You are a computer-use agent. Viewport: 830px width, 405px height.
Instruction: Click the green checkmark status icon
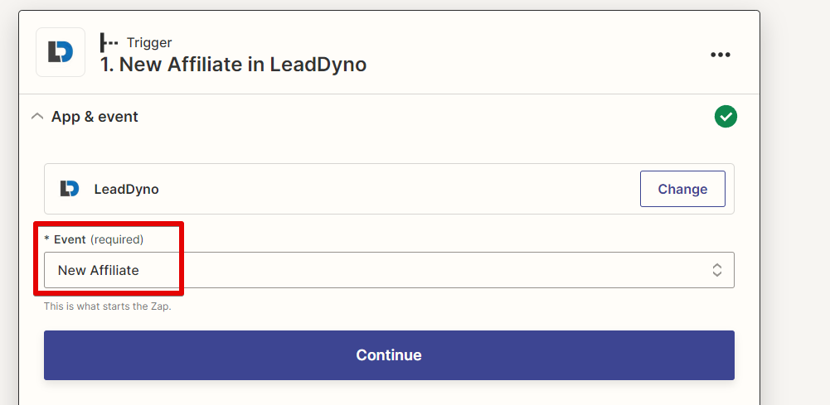(x=726, y=116)
